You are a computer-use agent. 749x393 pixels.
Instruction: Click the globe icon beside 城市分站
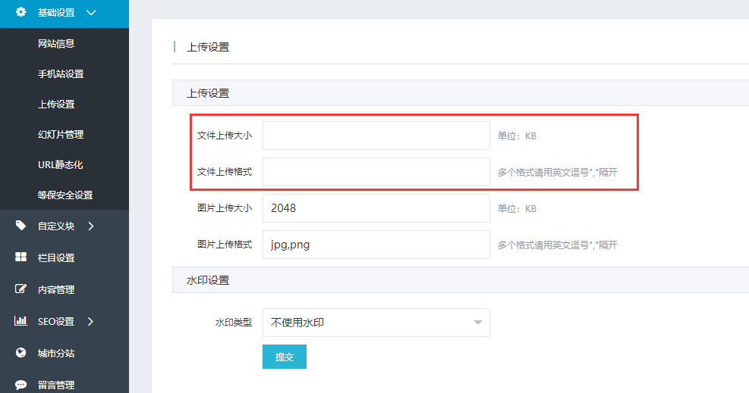(21, 353)
